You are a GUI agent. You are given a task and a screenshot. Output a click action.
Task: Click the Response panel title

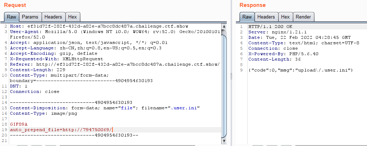coord(253,5)
